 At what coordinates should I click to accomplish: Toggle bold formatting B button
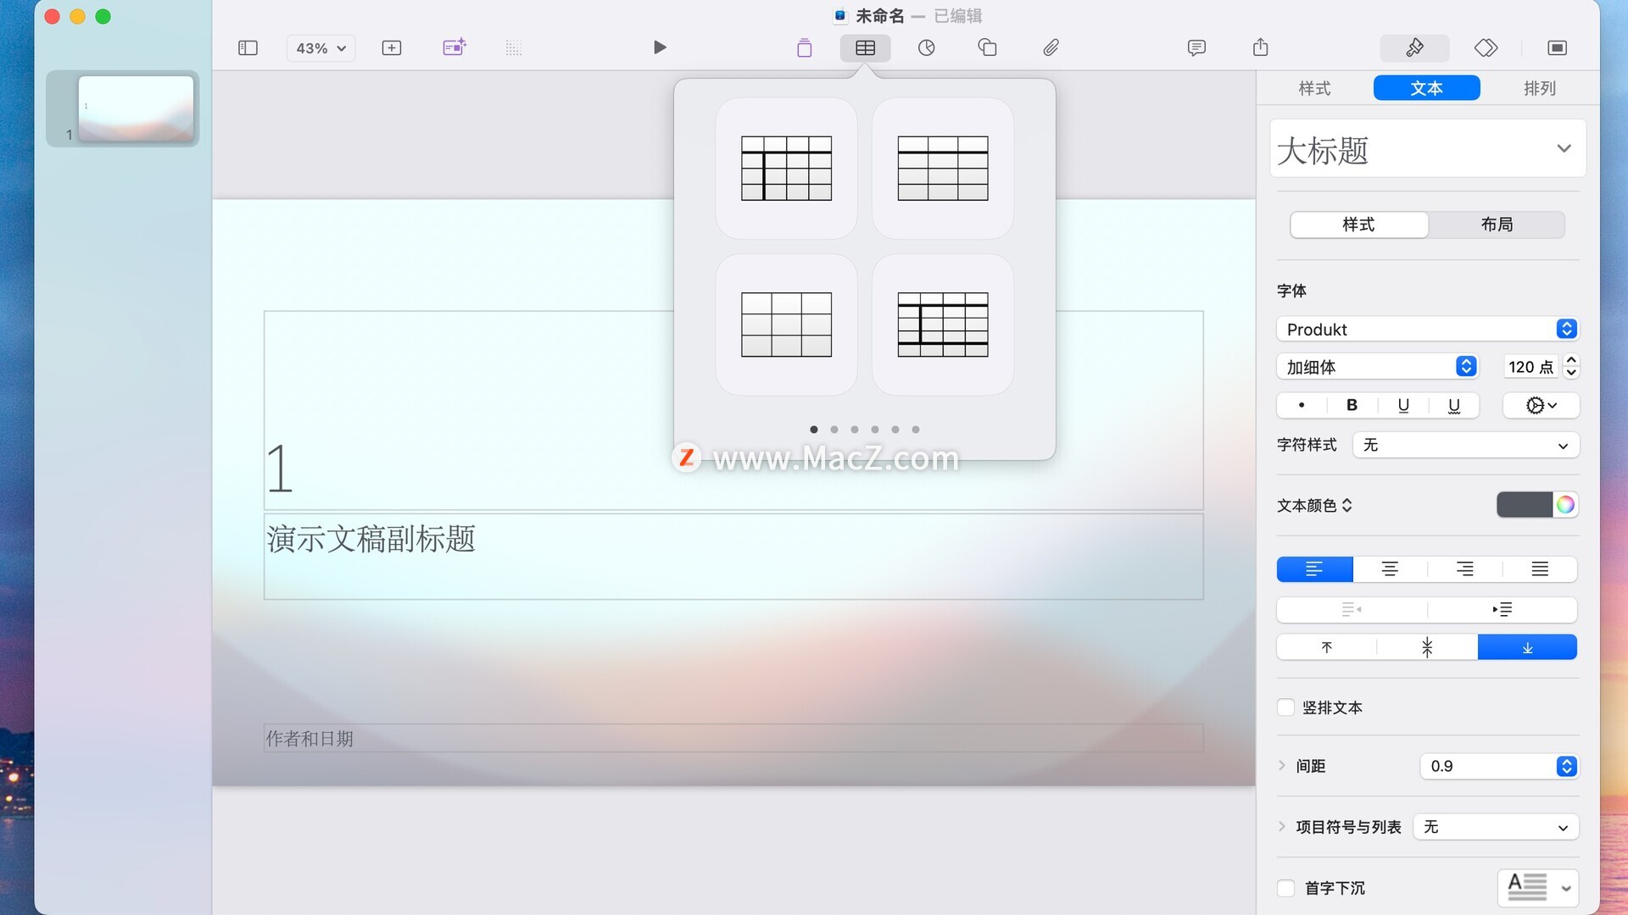(x=1352, y=405)
